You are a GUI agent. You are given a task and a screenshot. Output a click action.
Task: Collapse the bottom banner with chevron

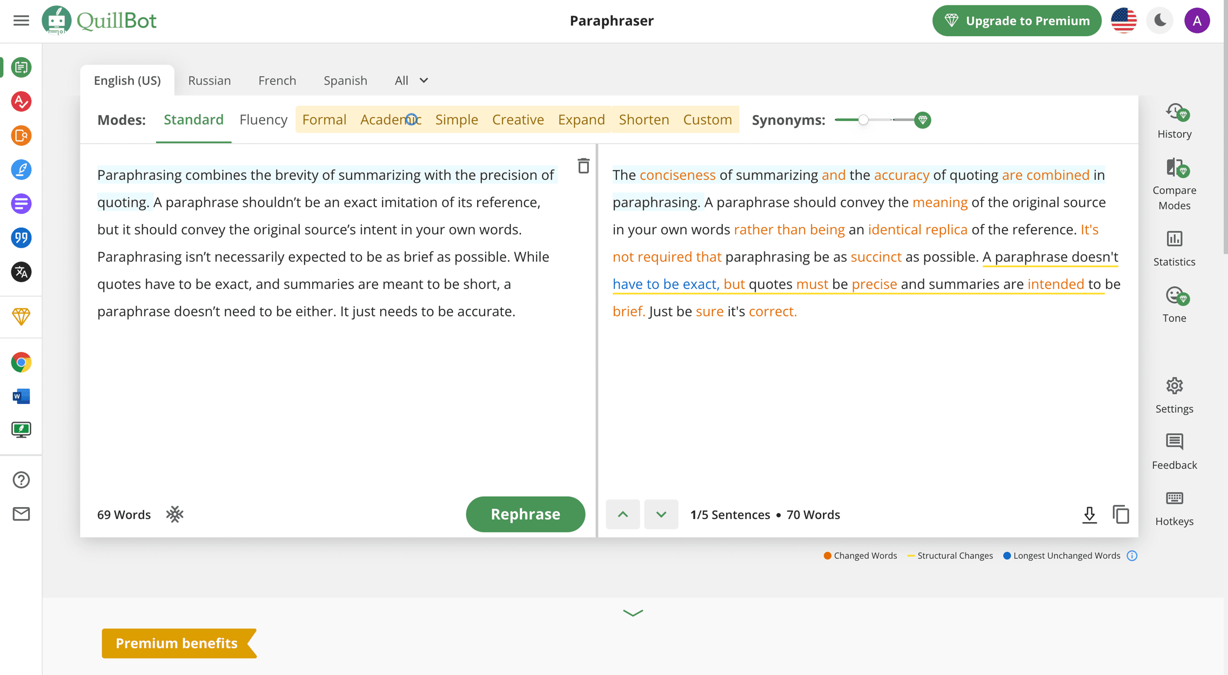633,613
